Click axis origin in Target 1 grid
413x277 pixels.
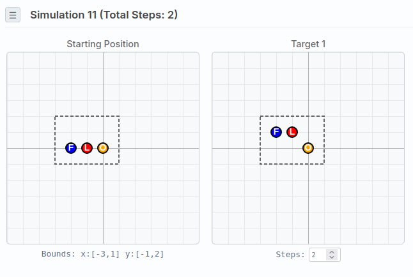[308, 148]
